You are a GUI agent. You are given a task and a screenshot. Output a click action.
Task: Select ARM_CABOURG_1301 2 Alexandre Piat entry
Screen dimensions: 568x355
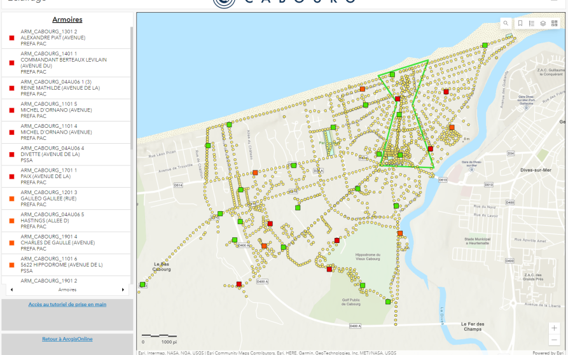tap(66, 38)
